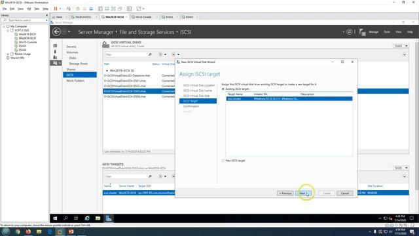Open Chrome from the host taskbar
The image size is (419, 236).
coord(18,231)
